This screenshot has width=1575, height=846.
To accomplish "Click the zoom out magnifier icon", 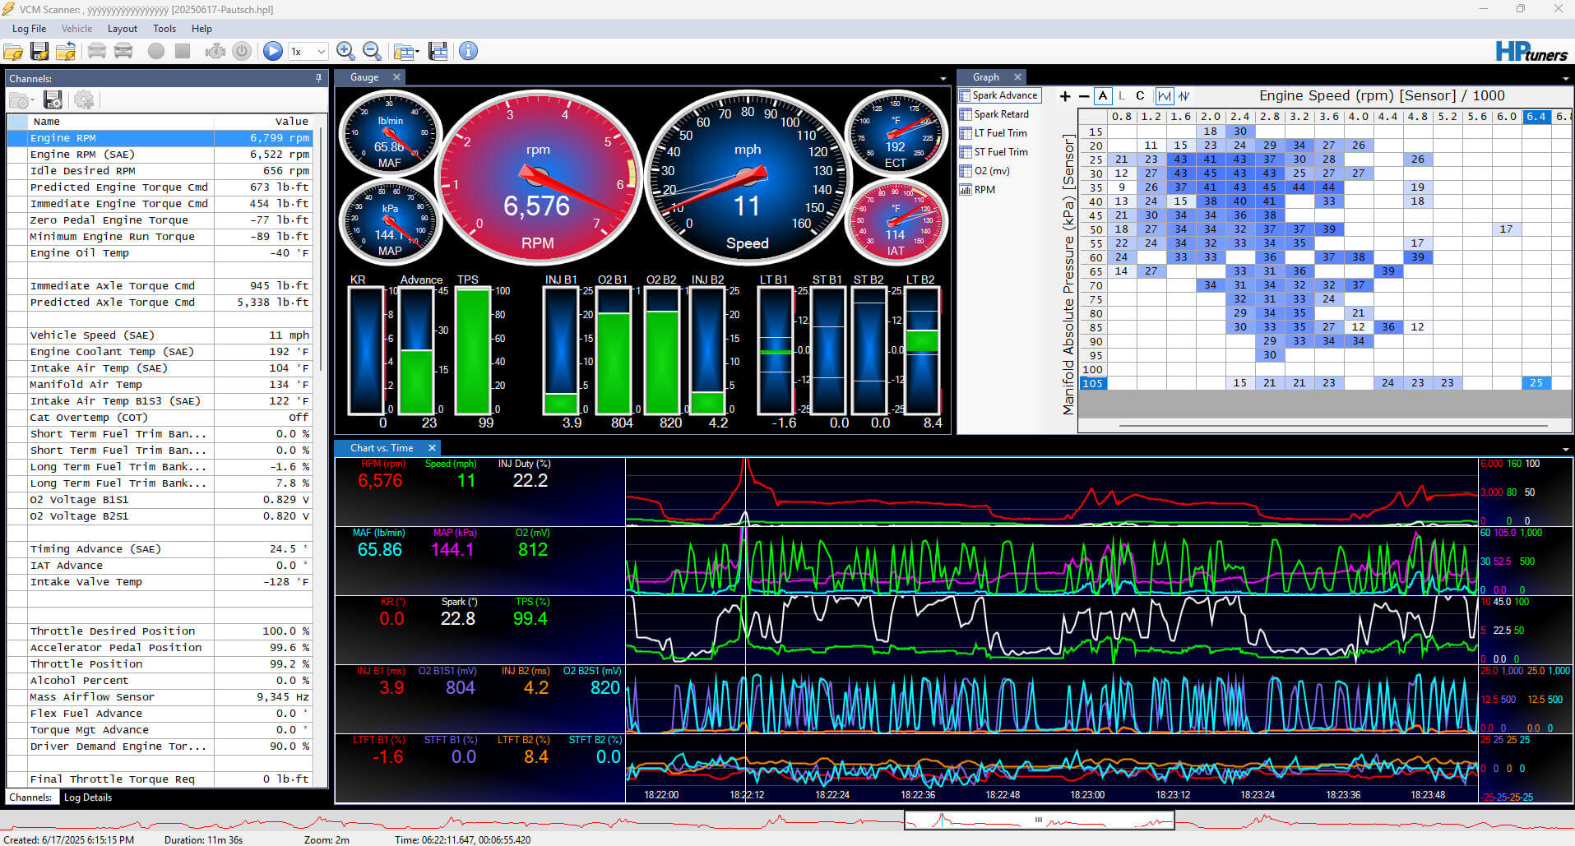I will pos(372,51).
